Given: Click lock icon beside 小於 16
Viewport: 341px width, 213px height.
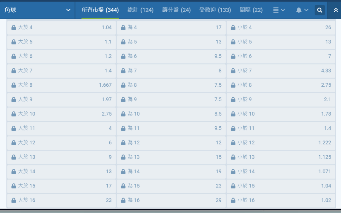Looking at the screenshot, I should tap(233, 200).
